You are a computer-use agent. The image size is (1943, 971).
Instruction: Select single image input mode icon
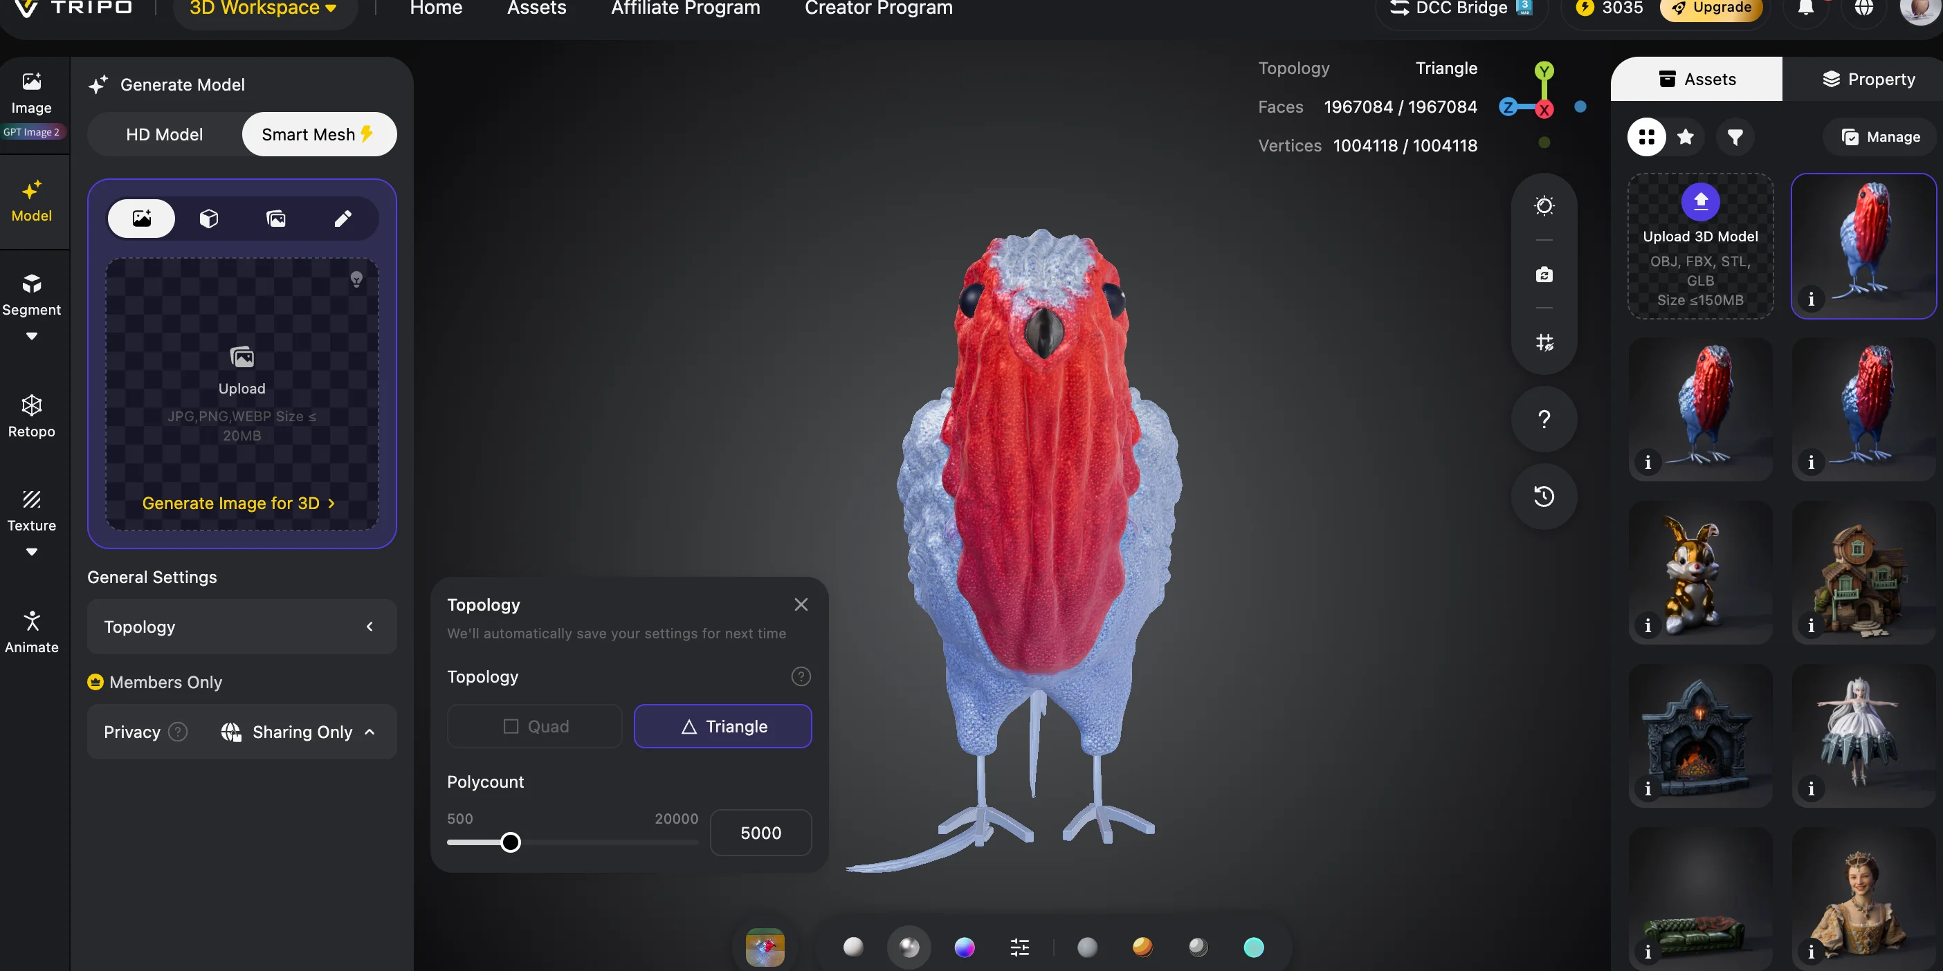(142, 219)
